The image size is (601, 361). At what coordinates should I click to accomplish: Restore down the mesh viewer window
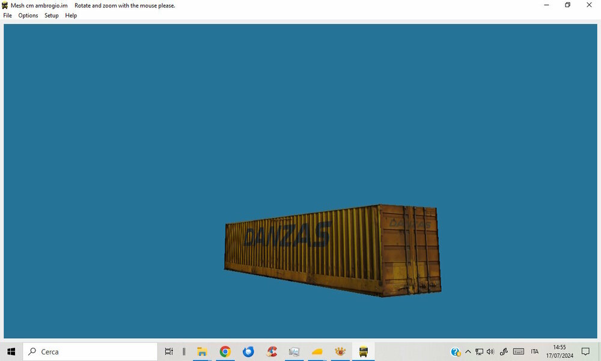(x=568, y=5)
